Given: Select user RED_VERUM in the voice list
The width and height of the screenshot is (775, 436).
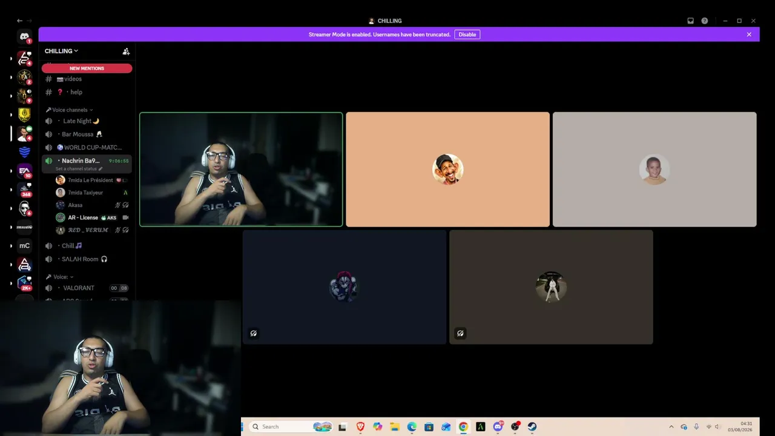Looking at the screenshot, I should coord(93,230).
